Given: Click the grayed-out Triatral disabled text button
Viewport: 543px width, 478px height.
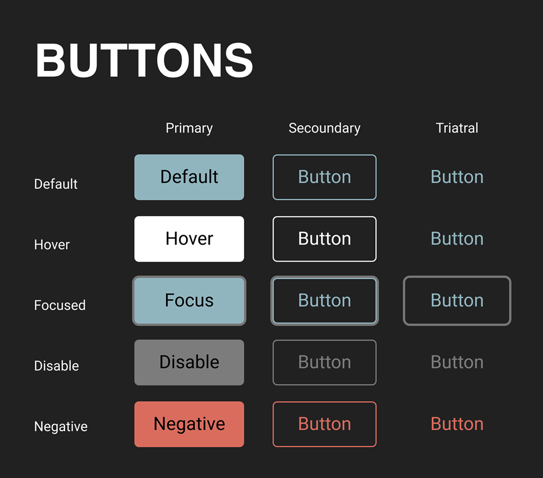Looking at the screenshot, I should [x=457, y=362].
